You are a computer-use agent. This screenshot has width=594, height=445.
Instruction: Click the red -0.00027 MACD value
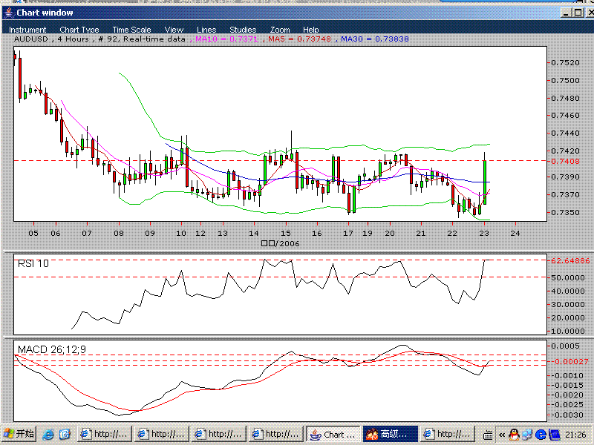click(569, 361)
